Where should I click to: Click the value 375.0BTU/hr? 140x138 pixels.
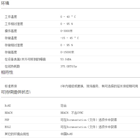pyautogui.click(x=69, y=66)
